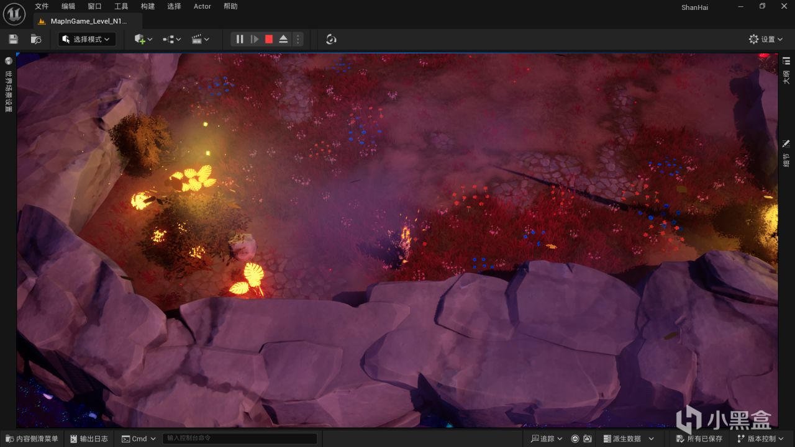The image size is (795, 447).
Task: Click the trace snapshot camera icon
Action: pos(588,439)
